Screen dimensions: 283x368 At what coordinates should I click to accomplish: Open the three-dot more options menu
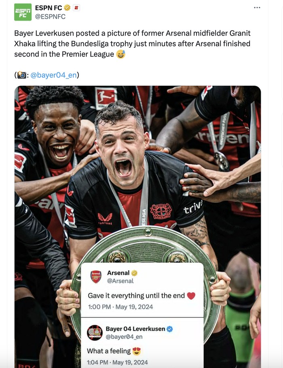[257, 8]
